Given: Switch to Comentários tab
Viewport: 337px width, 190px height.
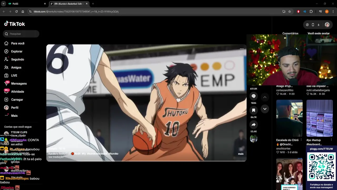Looking at the screenshot, I should click(x=290, y=33).
